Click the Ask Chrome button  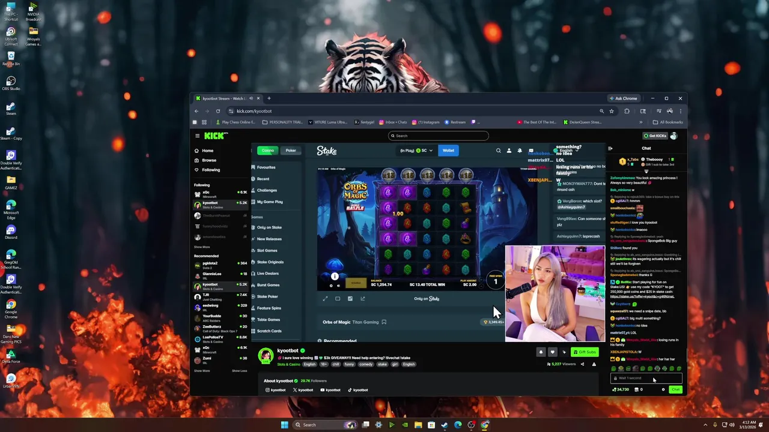click(x=624, y=98)
